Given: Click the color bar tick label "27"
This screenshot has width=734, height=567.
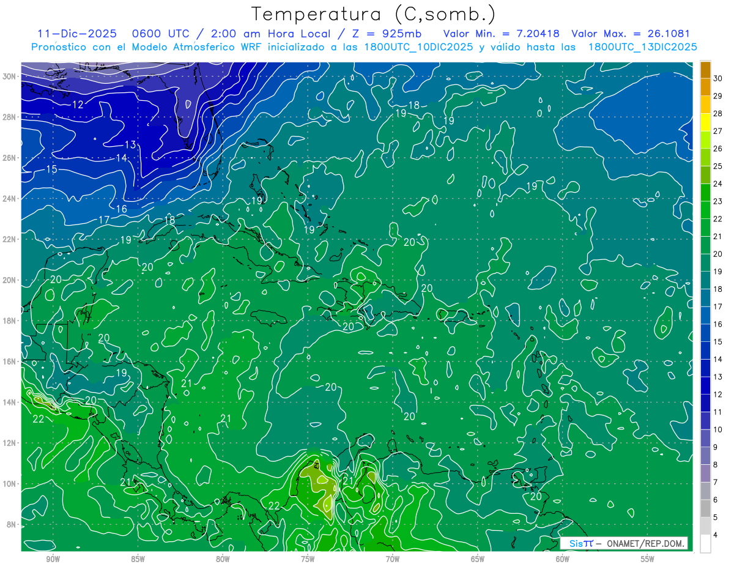Looking at the screenshot, I should pos(717,131).
